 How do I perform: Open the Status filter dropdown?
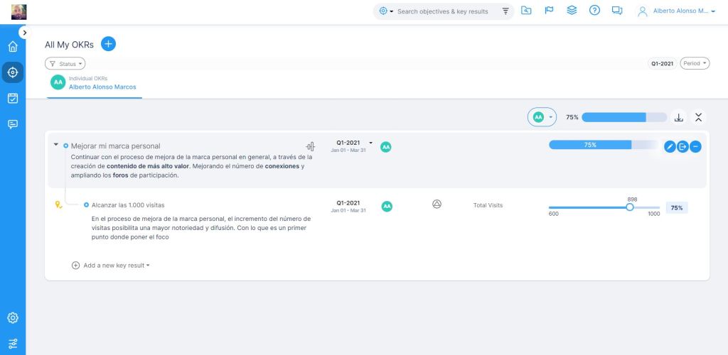(x=65, y=63)
